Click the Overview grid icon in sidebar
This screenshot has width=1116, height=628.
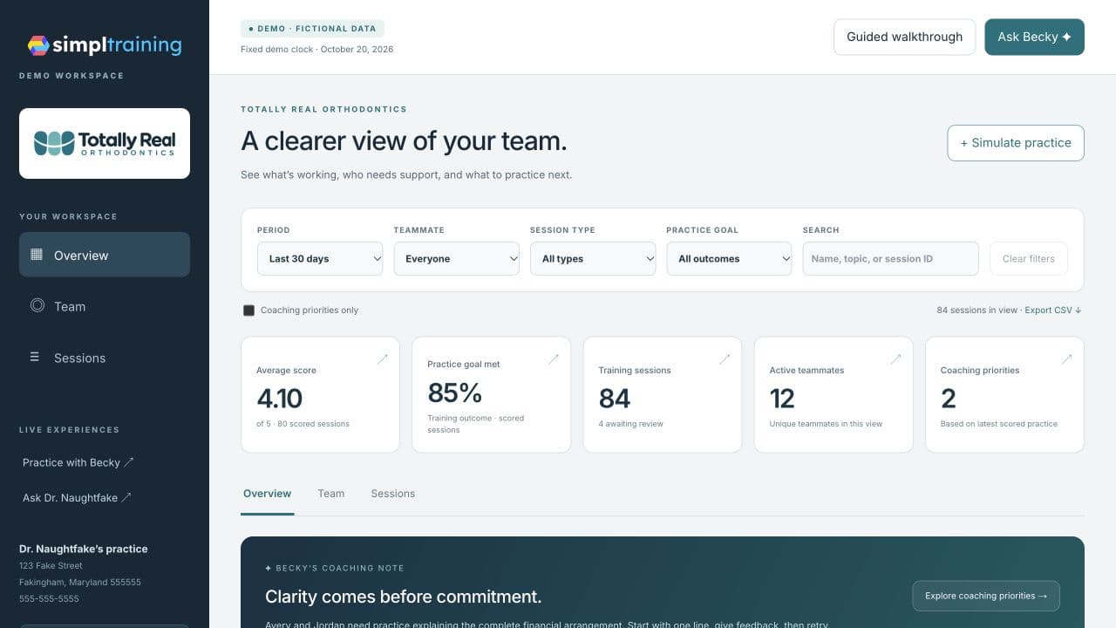click(37, 255)
